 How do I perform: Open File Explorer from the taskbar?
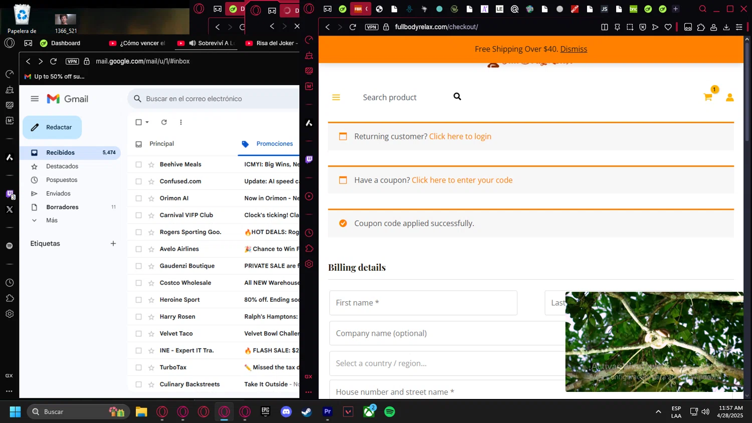click(x=141, y=412)
